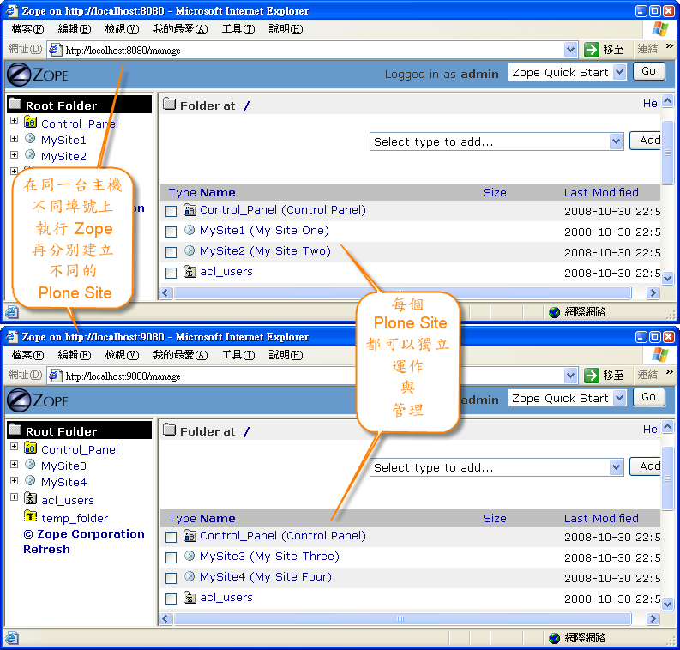The image size is (680, 650).
Task: Click MySite1 (My Site One) row icon
Action: click(x=190, y=231)
